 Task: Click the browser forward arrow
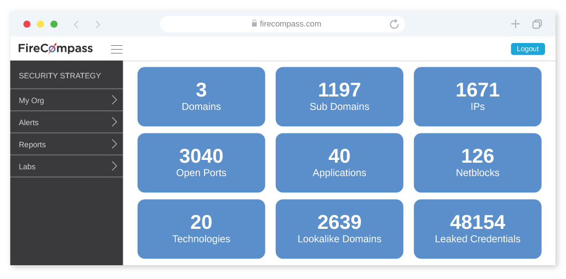(97, 24)
